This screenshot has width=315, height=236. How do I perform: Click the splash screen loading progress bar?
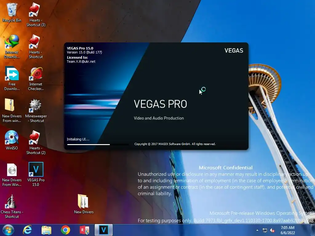point(98,144)
